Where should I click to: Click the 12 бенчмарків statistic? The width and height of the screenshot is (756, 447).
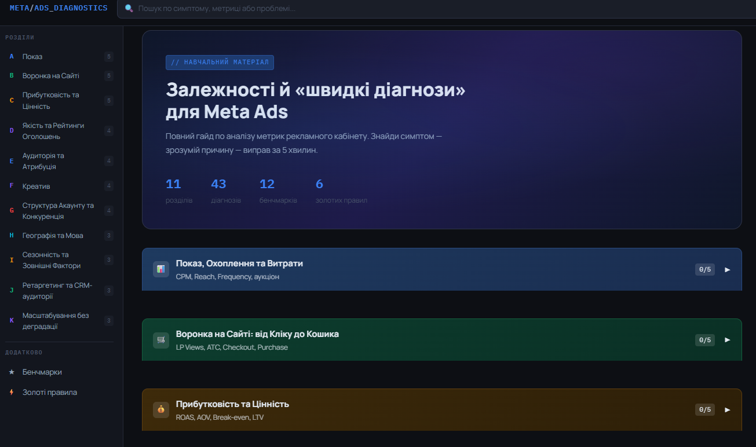click(278, 191)
